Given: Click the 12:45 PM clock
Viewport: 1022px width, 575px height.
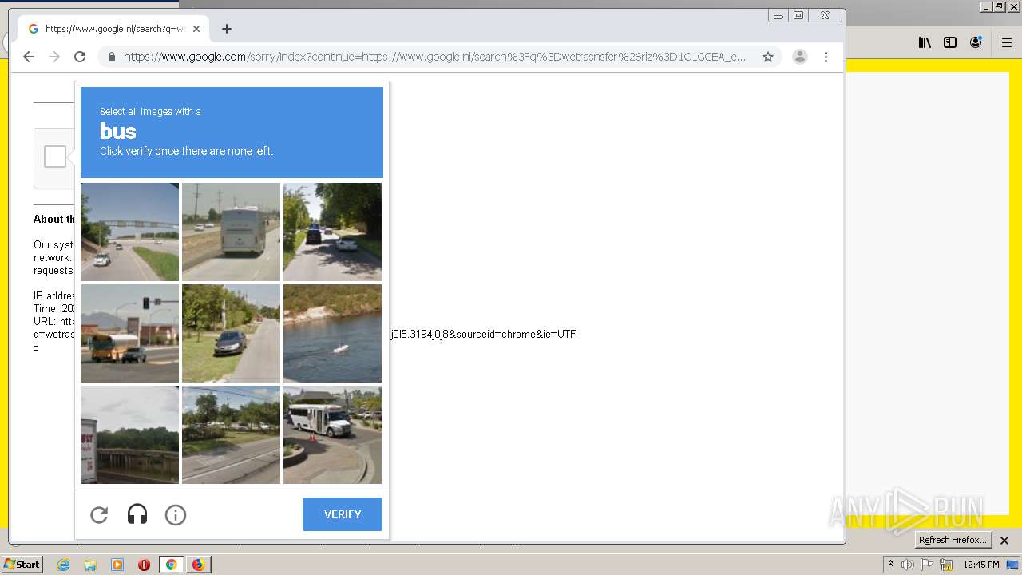Looking at the screenshot, I should tap(981, 565).
